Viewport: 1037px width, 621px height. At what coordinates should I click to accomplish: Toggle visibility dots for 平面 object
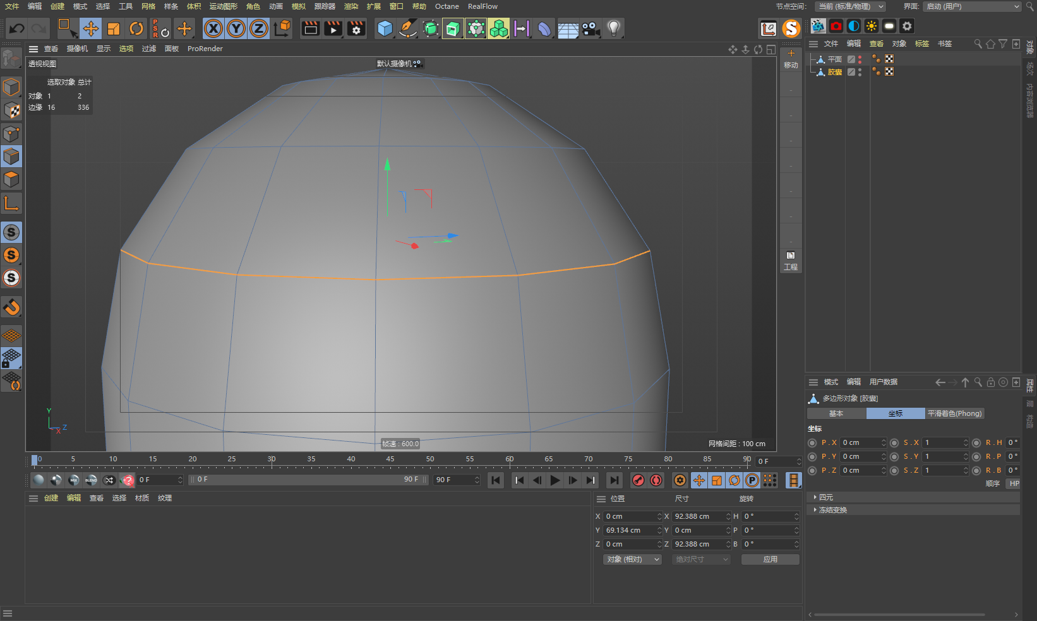tap(860, 59)
